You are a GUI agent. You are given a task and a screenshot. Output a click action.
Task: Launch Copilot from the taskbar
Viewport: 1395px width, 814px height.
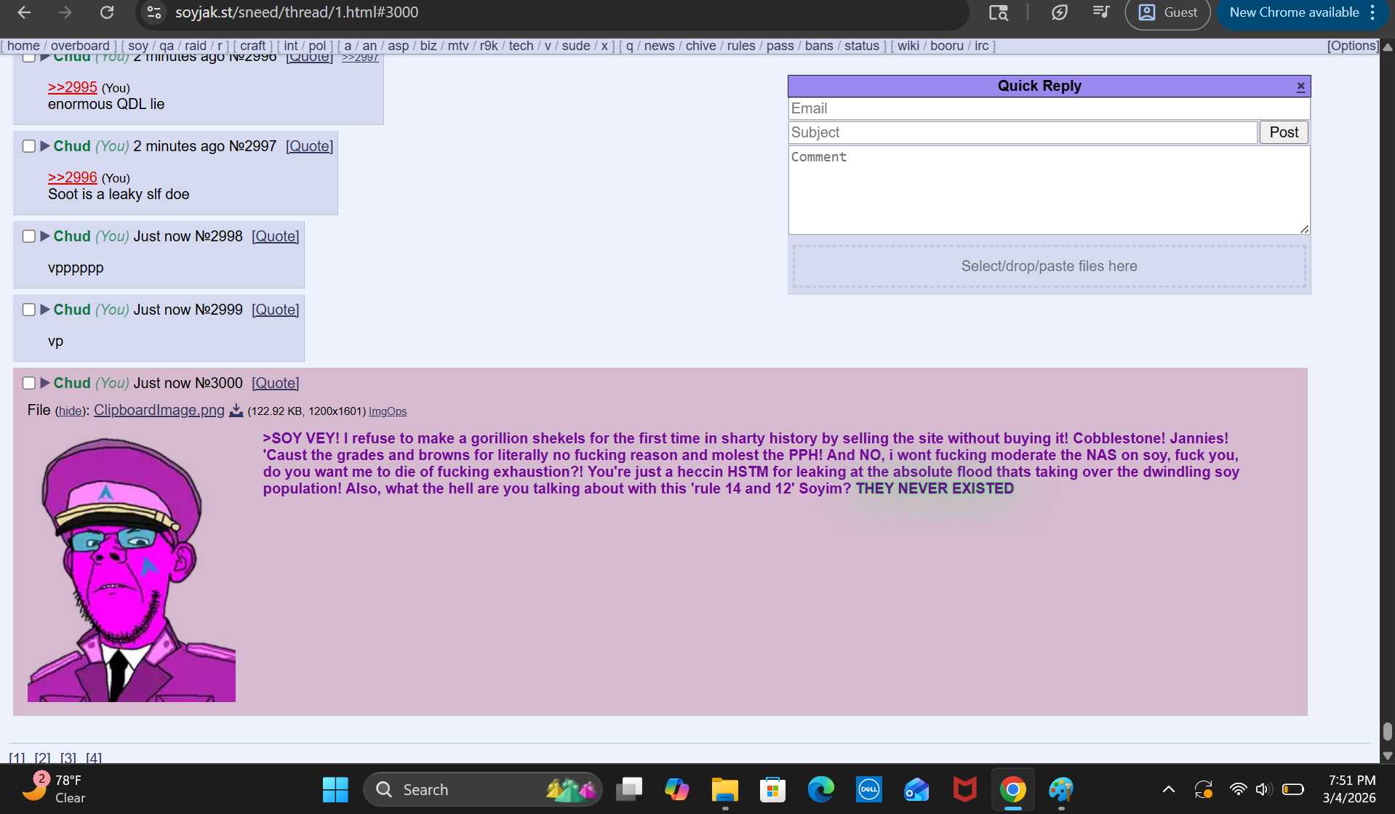point(677,789)
